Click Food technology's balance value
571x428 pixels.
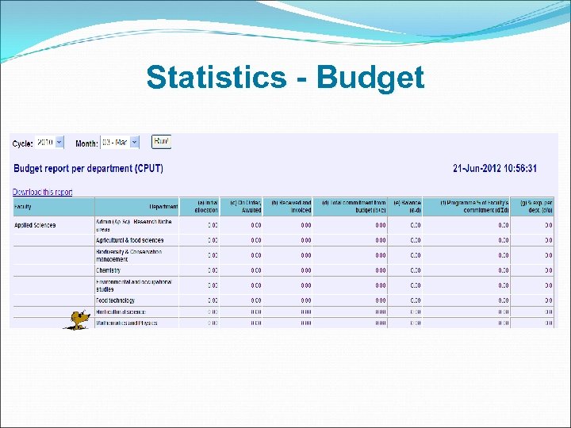click(416, 300)
